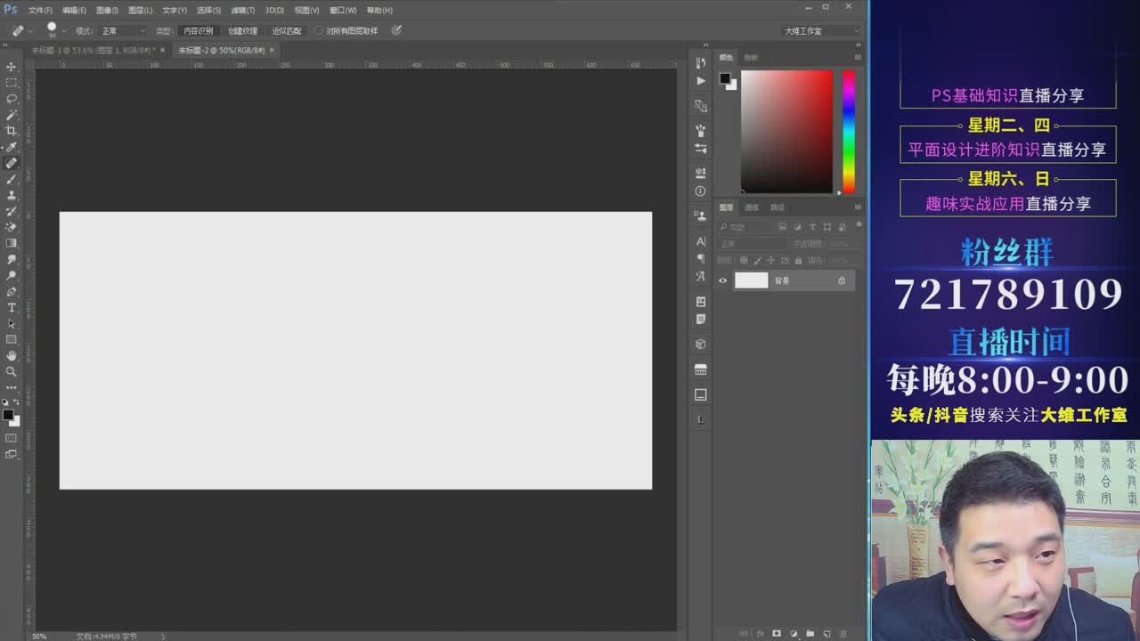Image resolution: width=1140 pixels, height=641 pixels.
Task: Toggle Quick Mask mode
Action: tap(12, 438)
